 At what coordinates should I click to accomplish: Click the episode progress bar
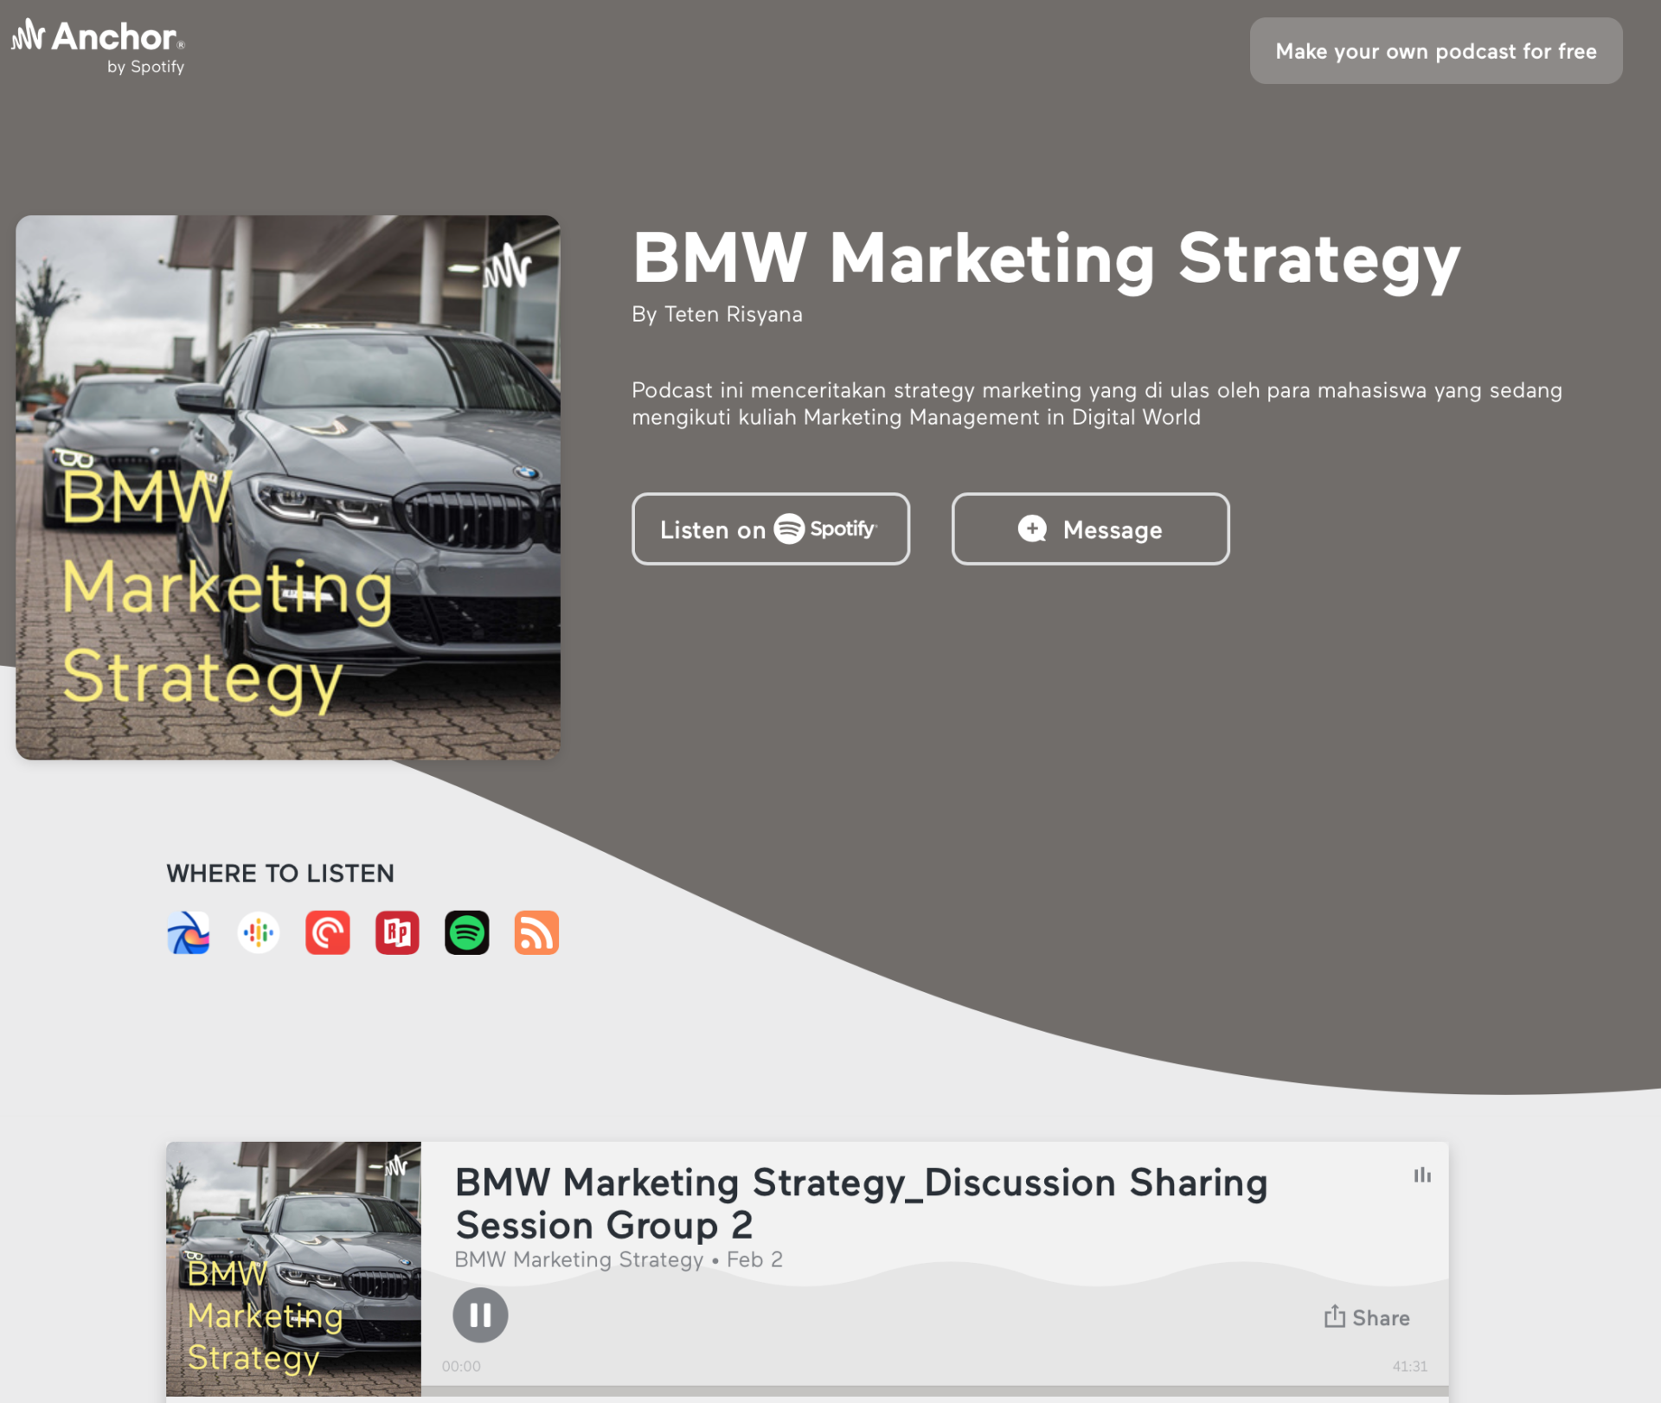coord(934,1390)
